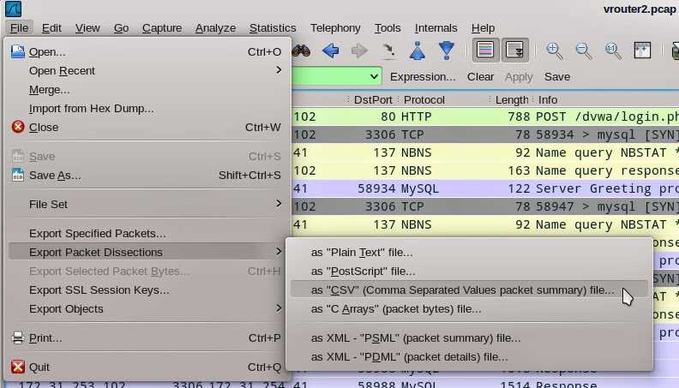The image size is (679, 388).
Task: Select the NBNS Name query response row
Action: coord(485,170)
